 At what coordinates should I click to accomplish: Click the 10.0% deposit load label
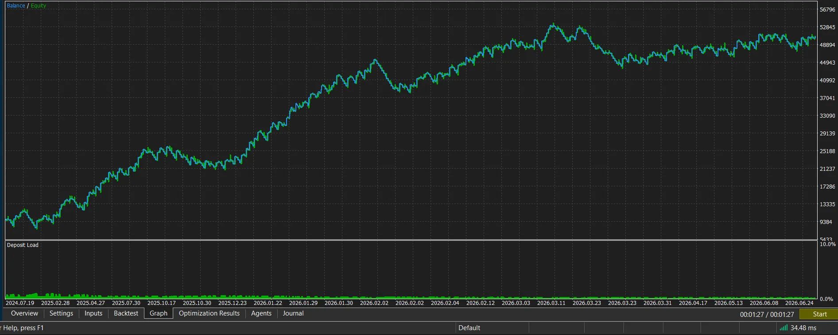click(827, 244)
